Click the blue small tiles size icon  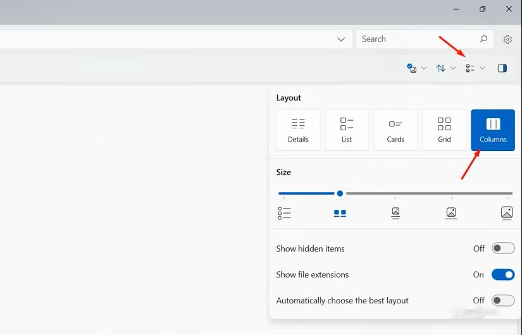pyautogui.click(x=340, y=213)
